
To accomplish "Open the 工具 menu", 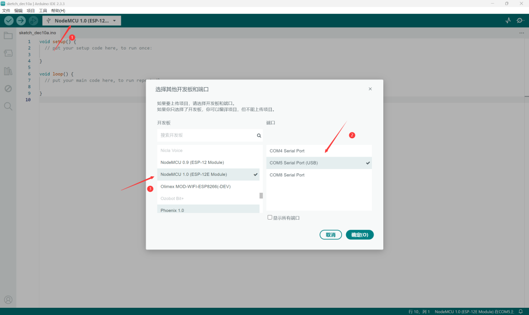I will [43, 11].
